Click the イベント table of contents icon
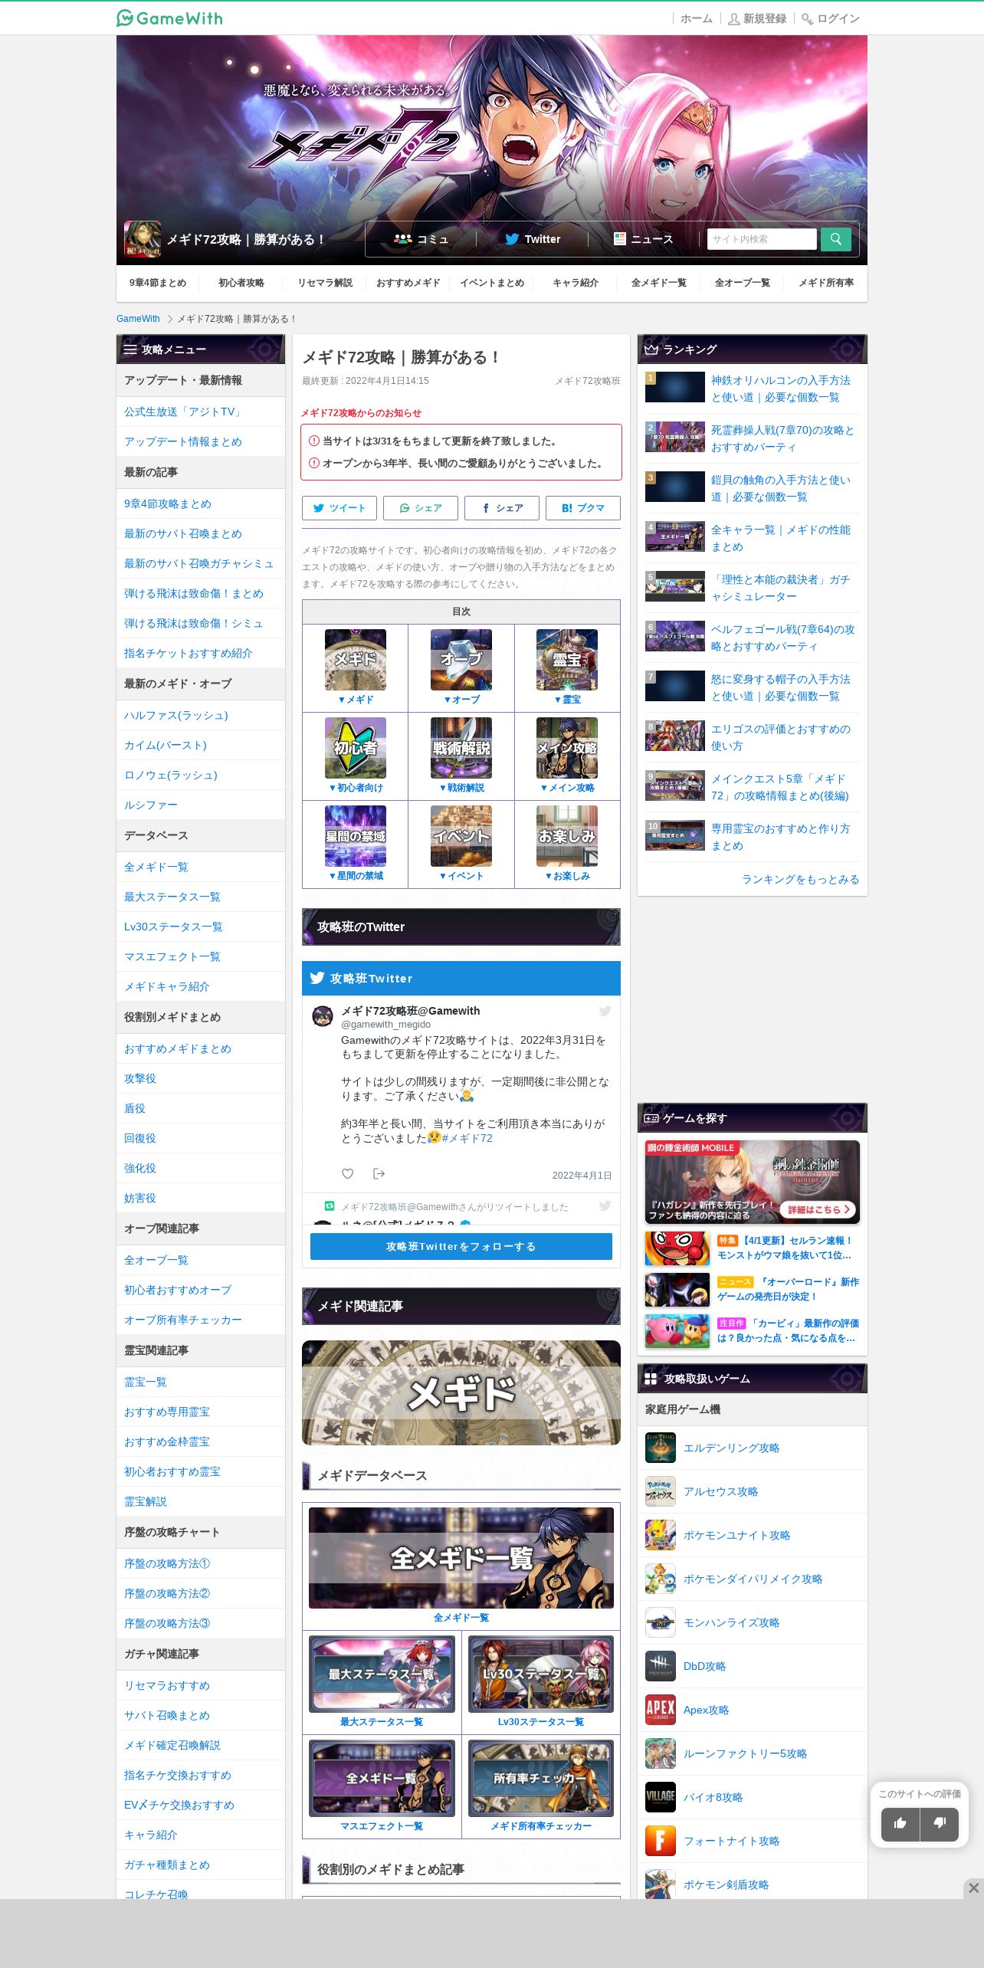The image size is (984, 1968). (x=461, y=836)
